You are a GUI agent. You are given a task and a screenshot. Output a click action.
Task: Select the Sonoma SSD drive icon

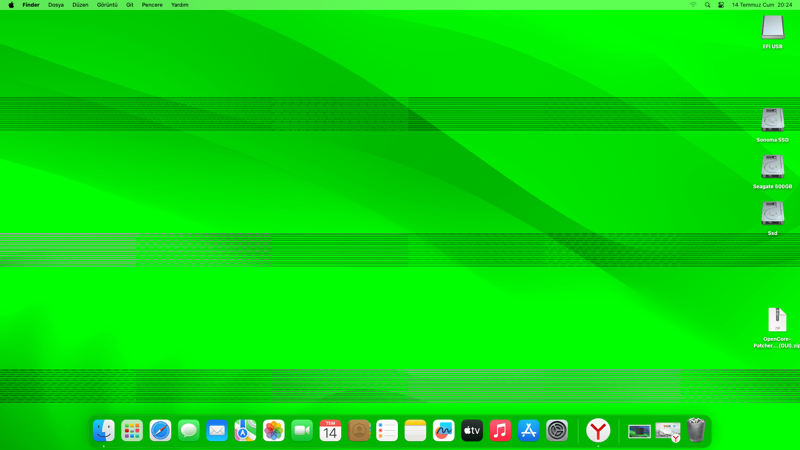pyautogui.click(x=772, y=120)
